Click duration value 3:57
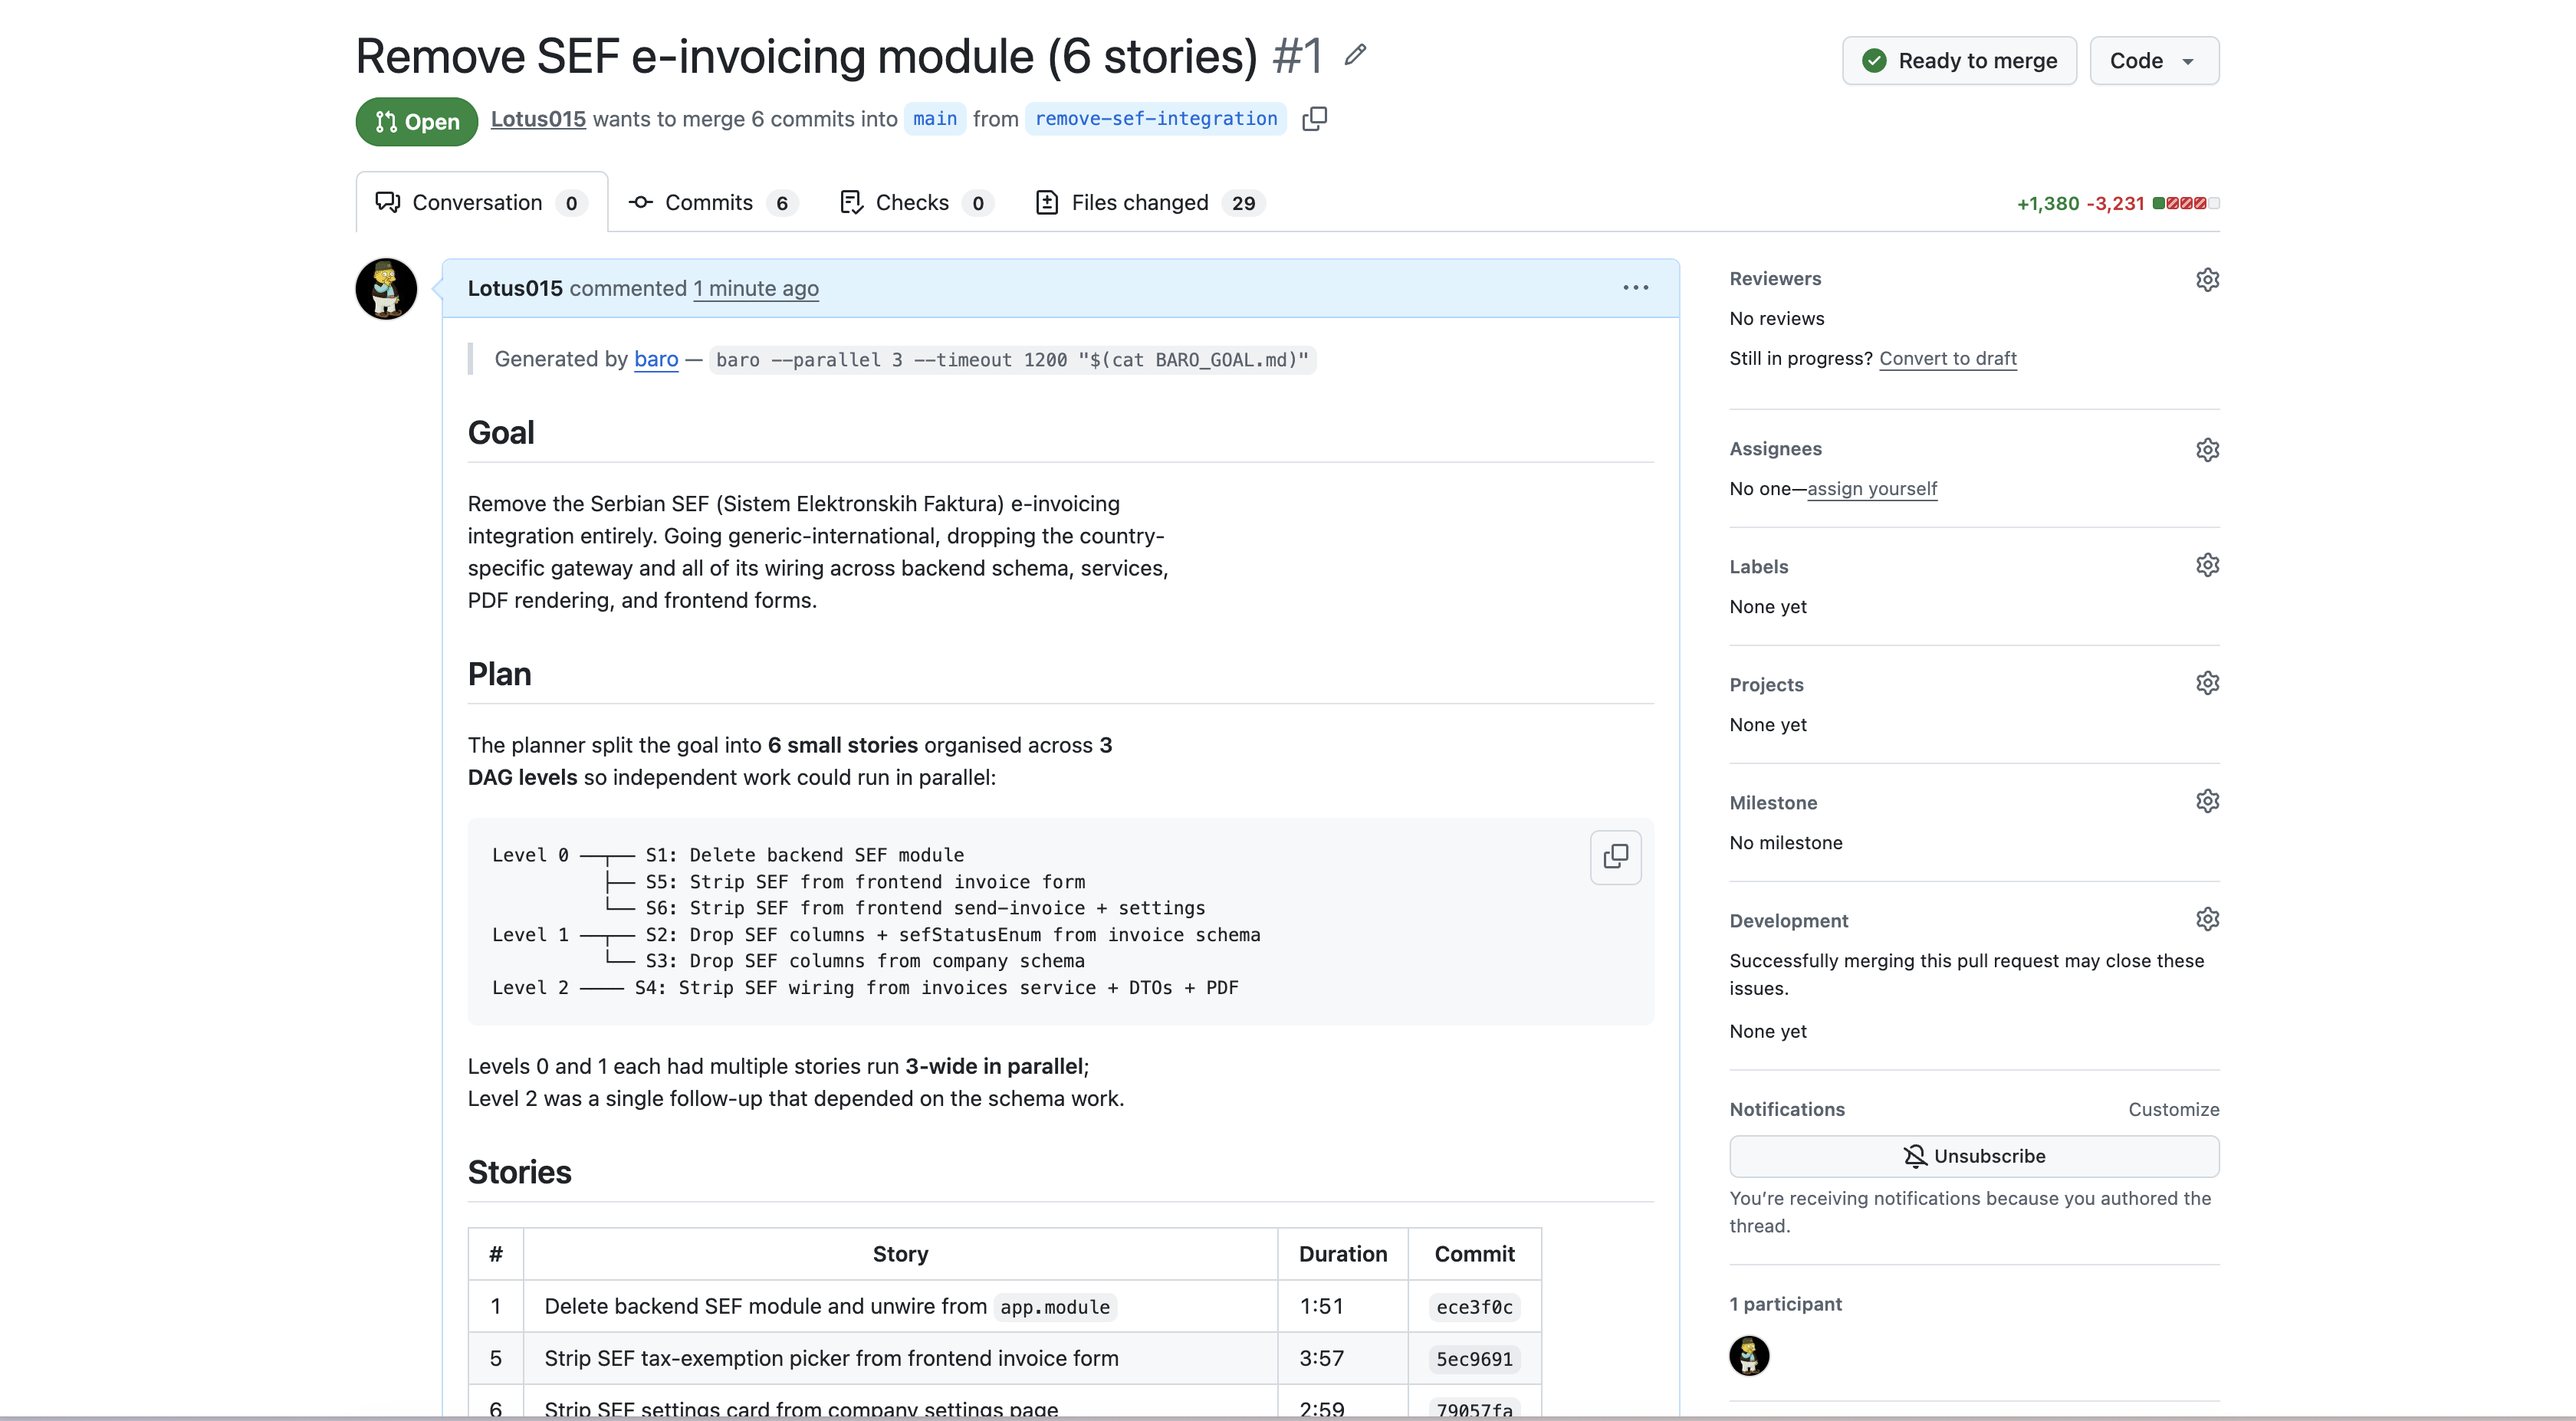 [1321, 1358]
